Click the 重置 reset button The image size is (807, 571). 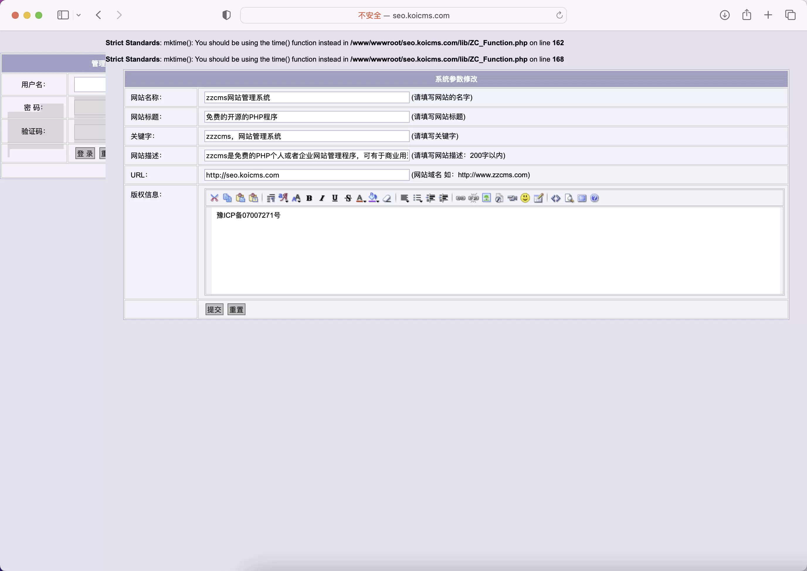tap(237, 309)
